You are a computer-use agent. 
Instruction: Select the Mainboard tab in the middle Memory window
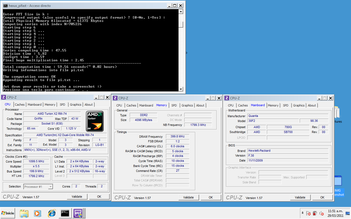pos(146,105)
